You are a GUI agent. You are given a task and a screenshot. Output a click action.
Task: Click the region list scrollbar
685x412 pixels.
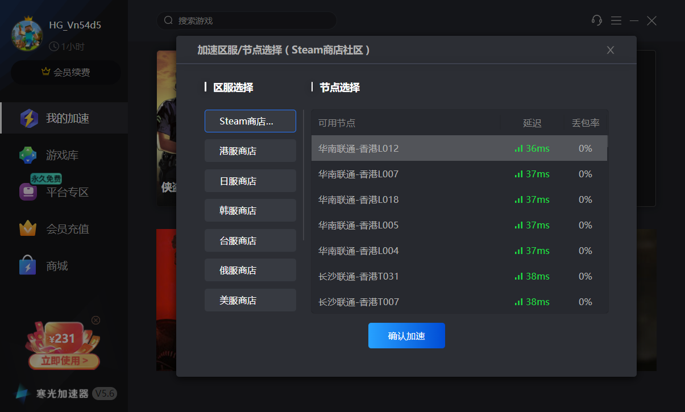point(304,175)
